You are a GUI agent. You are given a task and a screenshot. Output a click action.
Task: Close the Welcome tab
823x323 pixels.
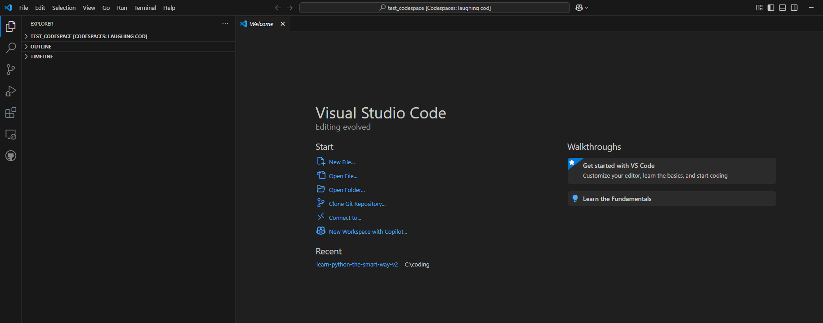[x=283, y=24]
